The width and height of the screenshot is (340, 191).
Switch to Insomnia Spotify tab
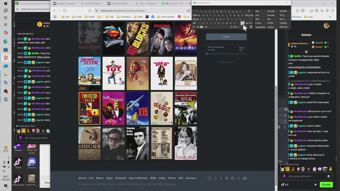point(173,3)
